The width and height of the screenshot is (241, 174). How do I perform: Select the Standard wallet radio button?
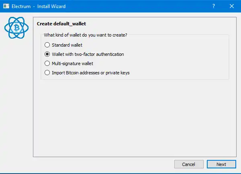(47, 45)
